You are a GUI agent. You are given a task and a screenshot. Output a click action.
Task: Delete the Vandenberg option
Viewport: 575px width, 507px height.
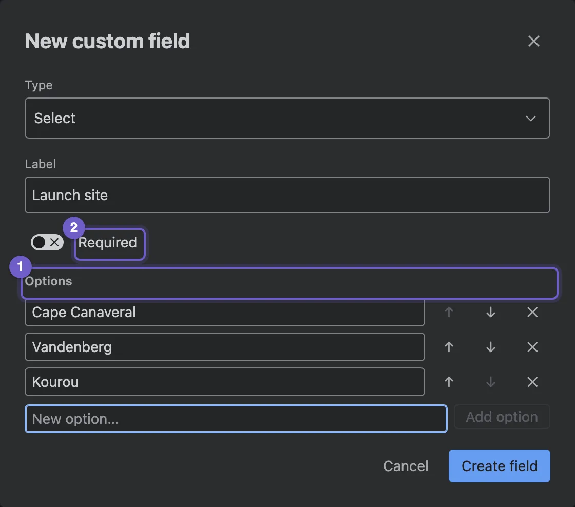[x=532, y=347]
